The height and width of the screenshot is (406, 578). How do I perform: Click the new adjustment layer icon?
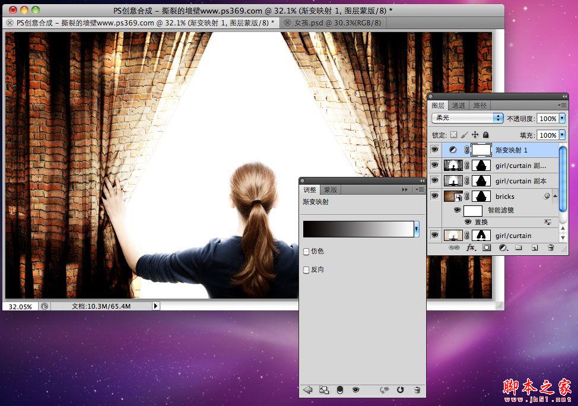tap(503, 248)
